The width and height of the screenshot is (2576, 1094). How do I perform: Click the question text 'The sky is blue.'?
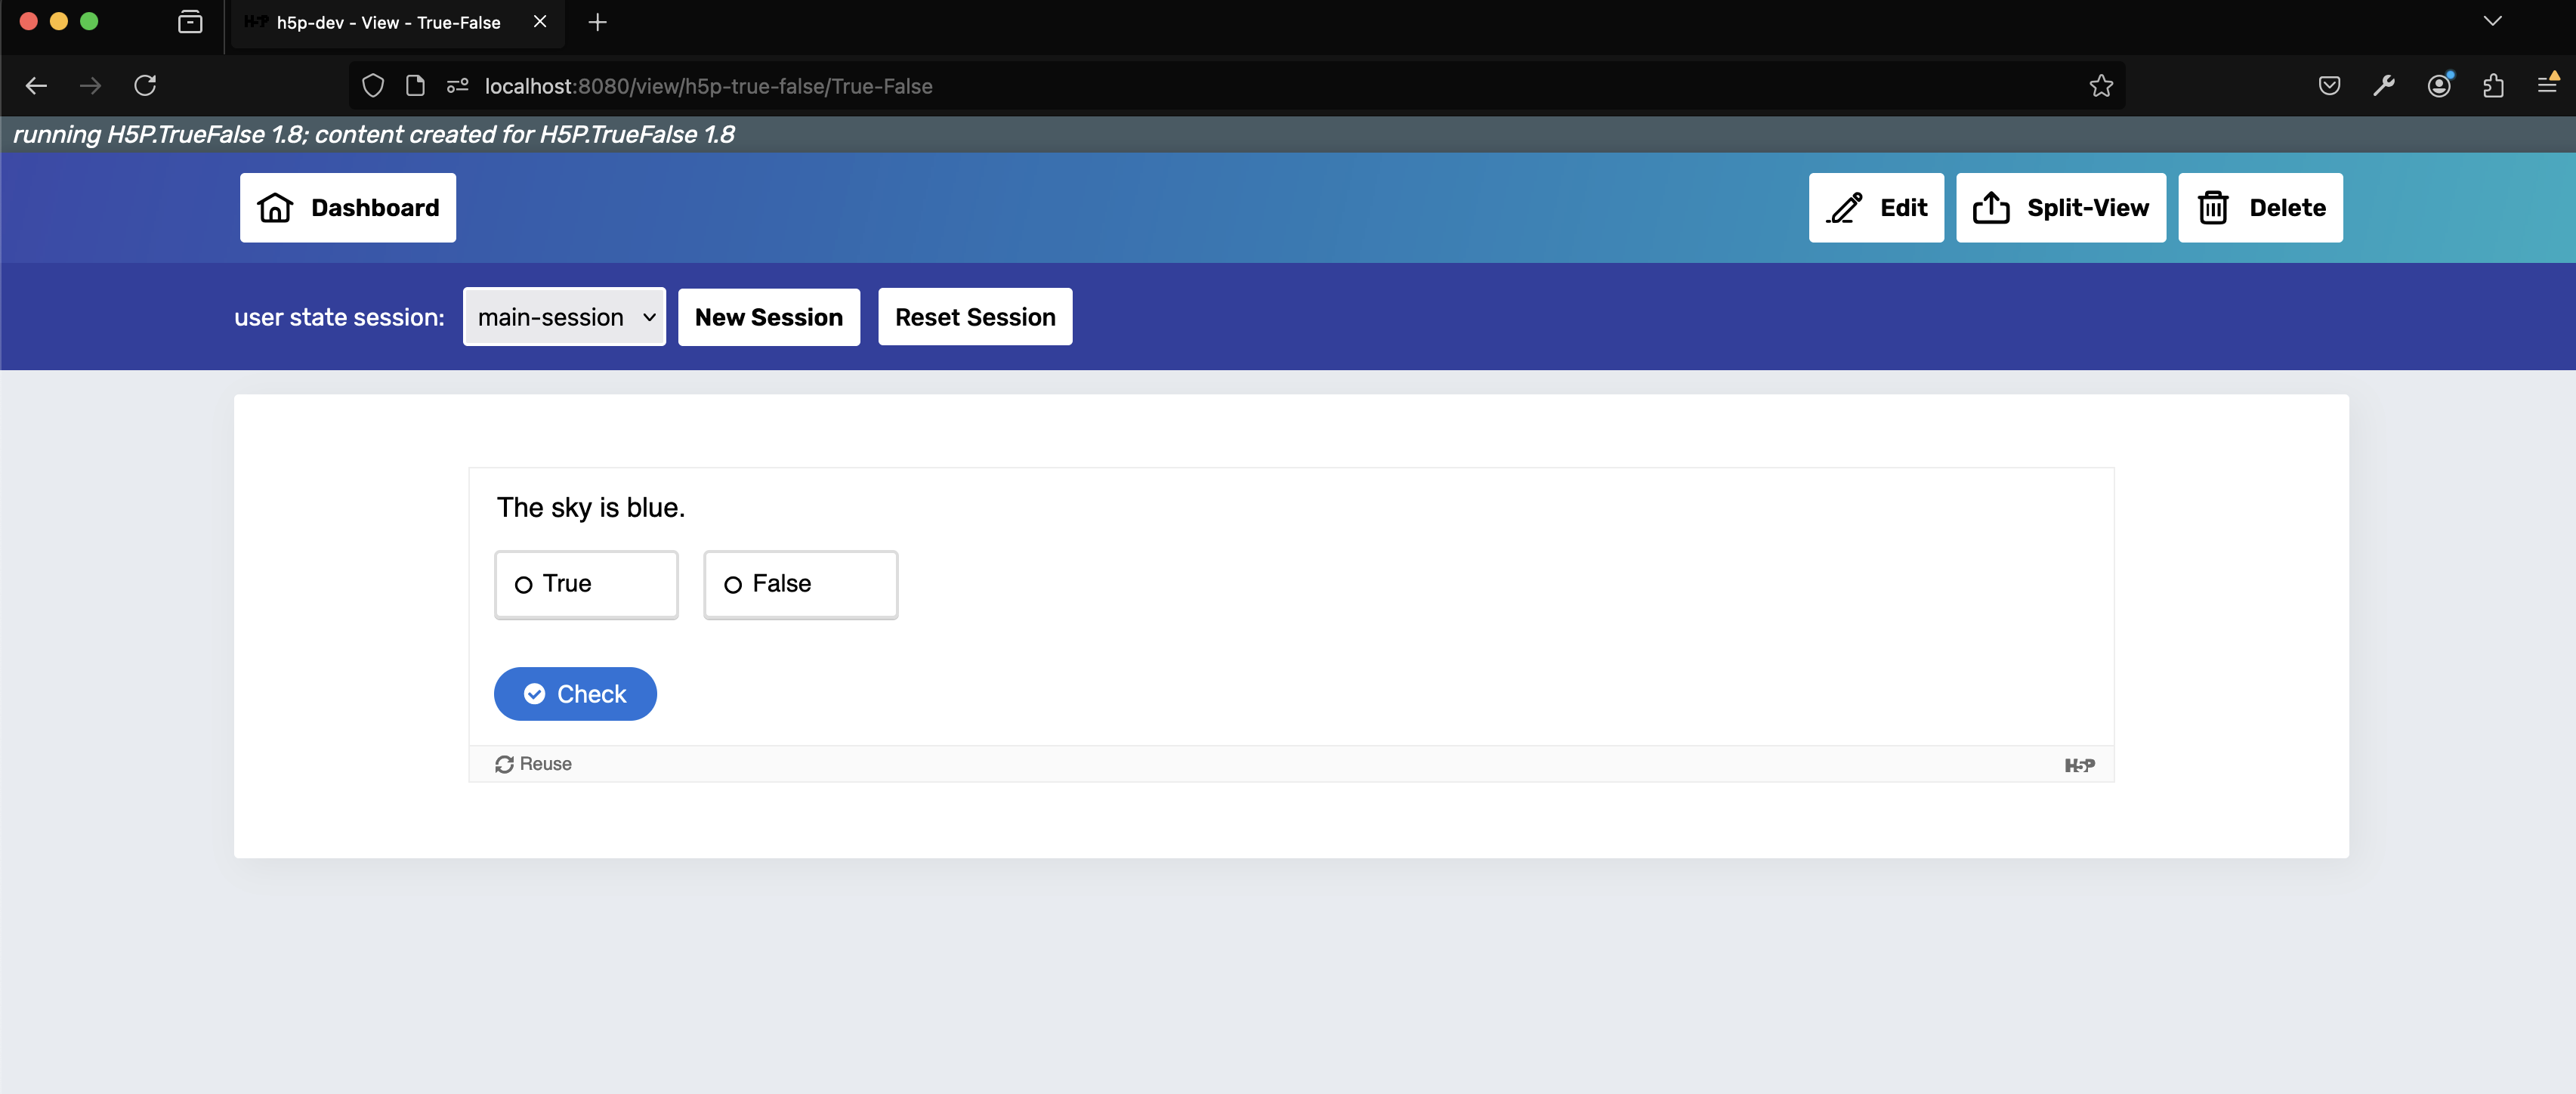tap(591, 508)
